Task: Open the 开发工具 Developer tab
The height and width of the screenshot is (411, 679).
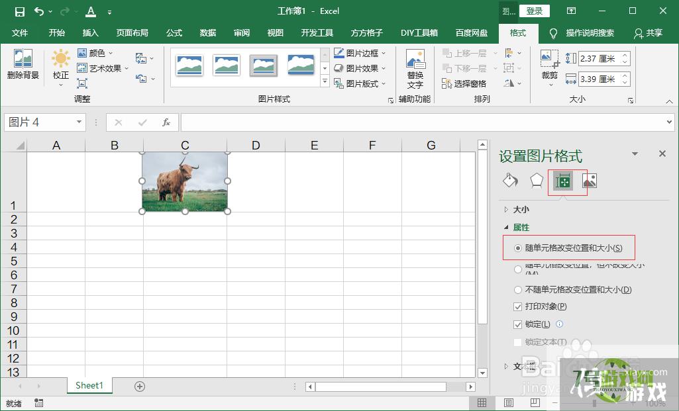Action: coord(317,33)
